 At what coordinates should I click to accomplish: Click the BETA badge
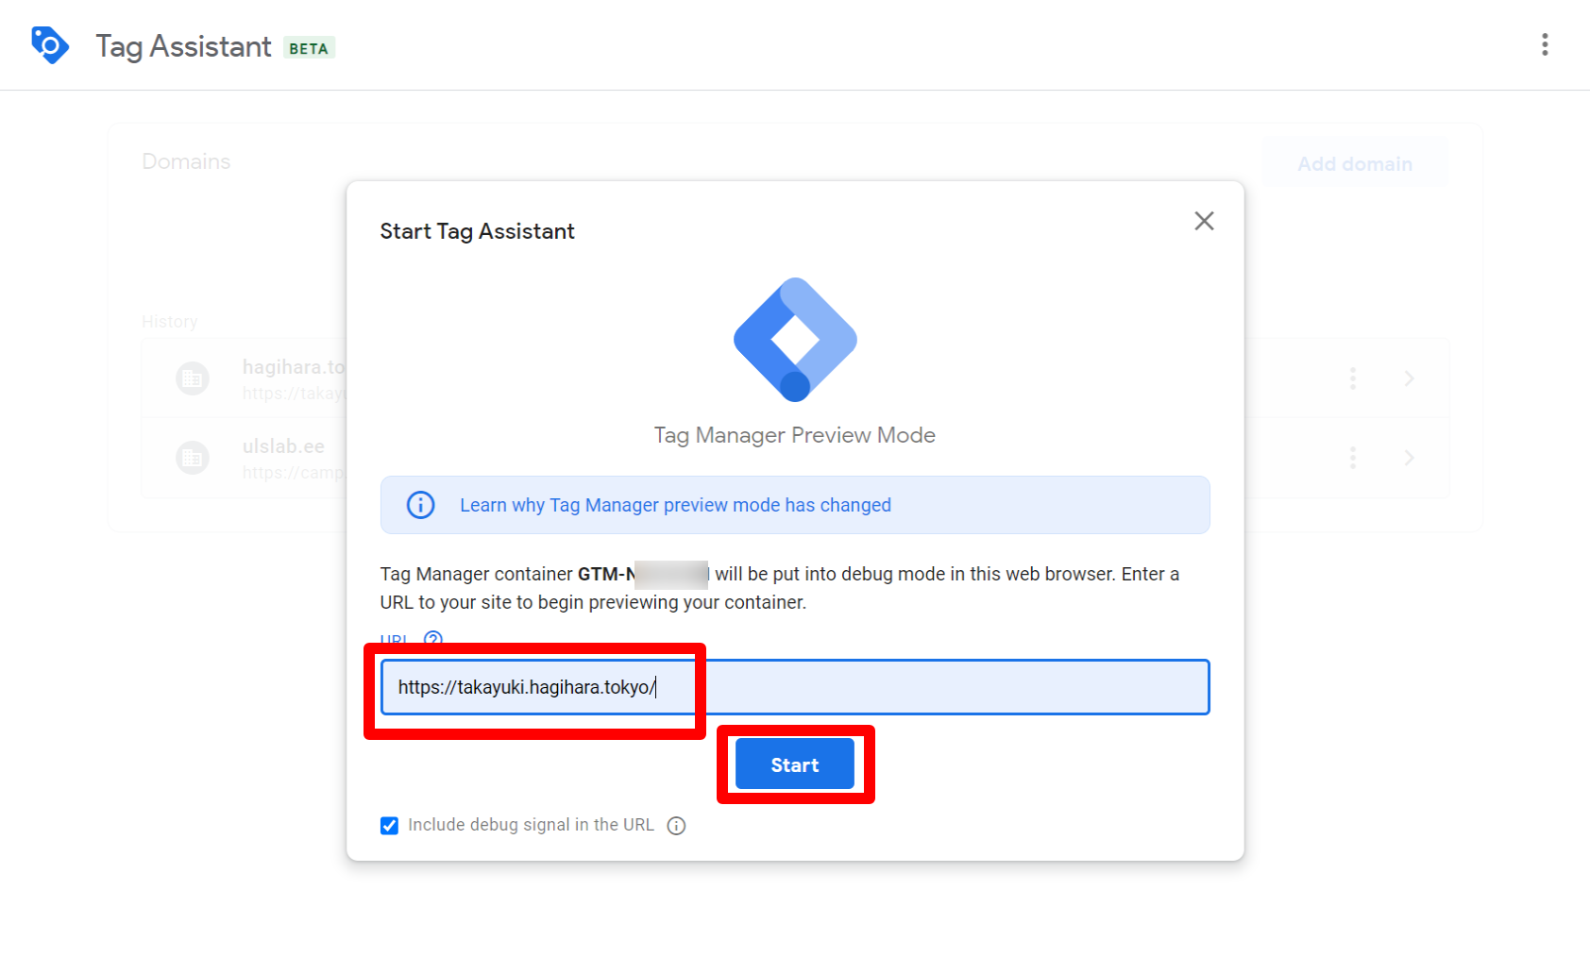[309, 48]
